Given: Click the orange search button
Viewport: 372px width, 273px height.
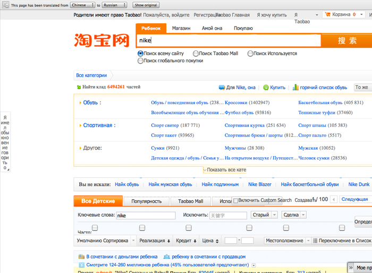Looking at the screenshot, I should pyautogui.click(x=346, y=40).
